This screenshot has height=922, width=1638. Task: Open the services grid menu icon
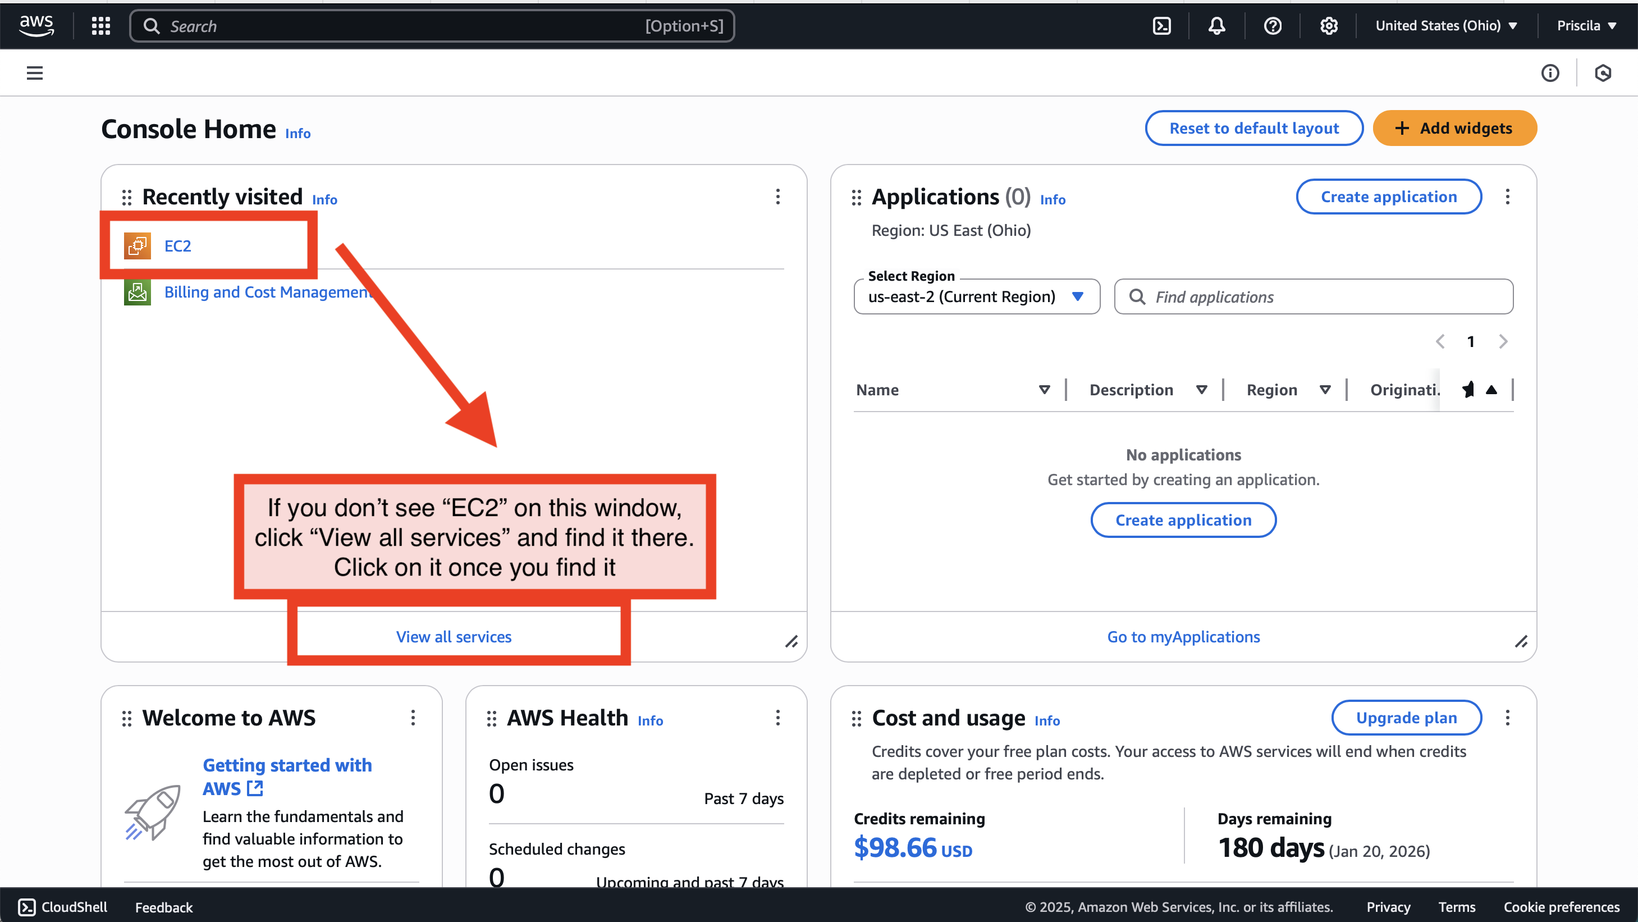(100, 26)
